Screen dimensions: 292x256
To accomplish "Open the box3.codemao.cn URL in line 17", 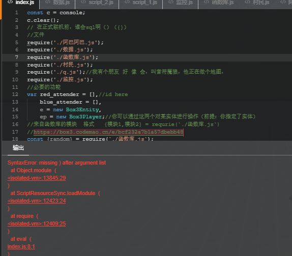I will pos(108,132).
